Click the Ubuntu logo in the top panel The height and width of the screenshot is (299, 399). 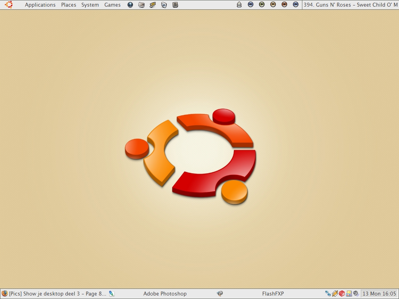point(9,5)
